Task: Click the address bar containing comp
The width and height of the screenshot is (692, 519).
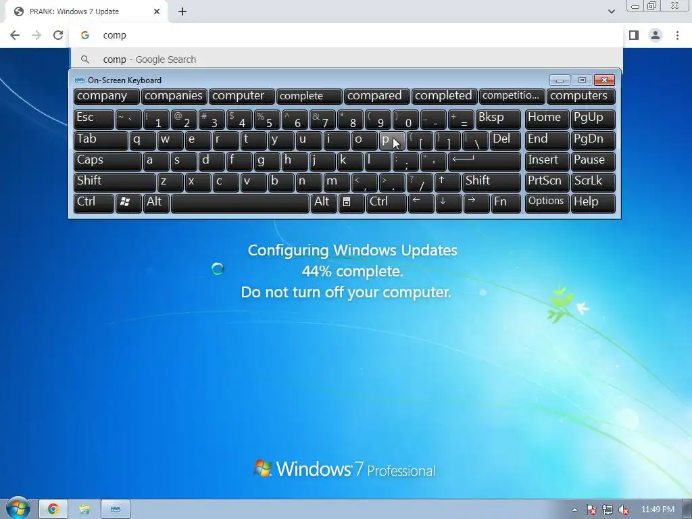Action: pyautogui.click(x=346, y=35)
